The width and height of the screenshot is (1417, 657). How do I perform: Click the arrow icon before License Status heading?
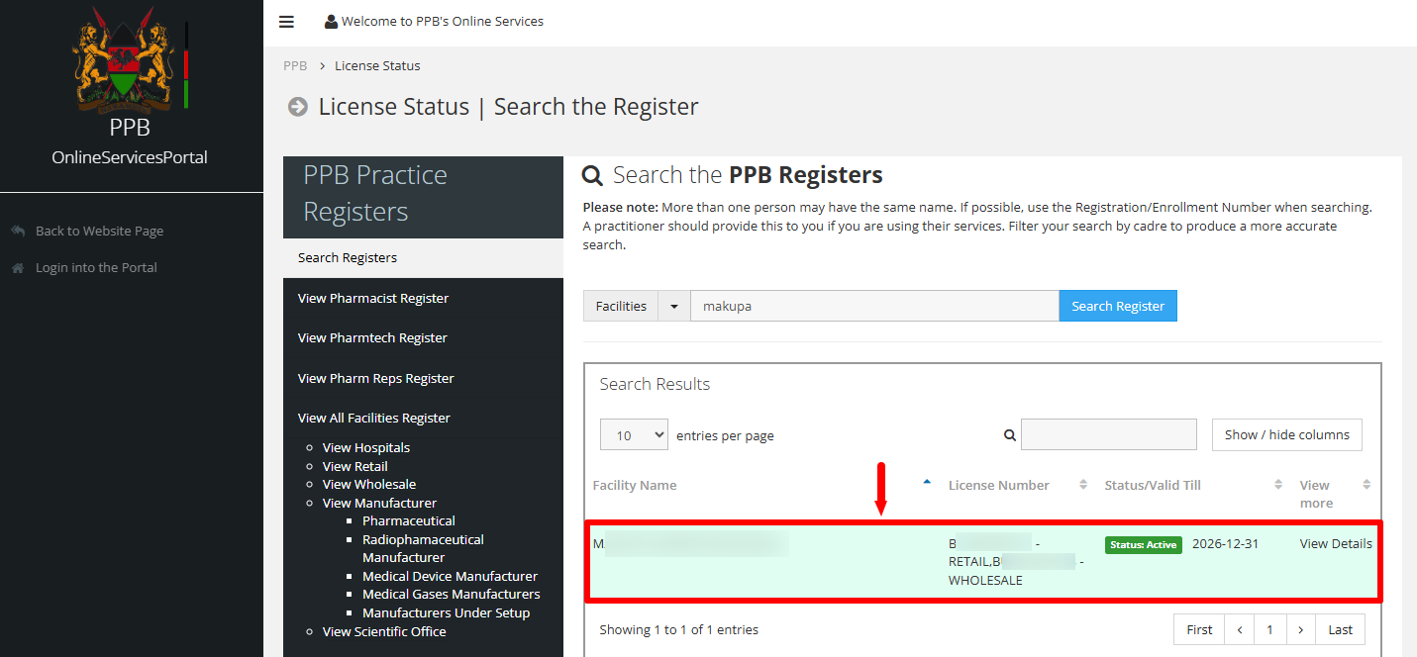pos(297,107)
